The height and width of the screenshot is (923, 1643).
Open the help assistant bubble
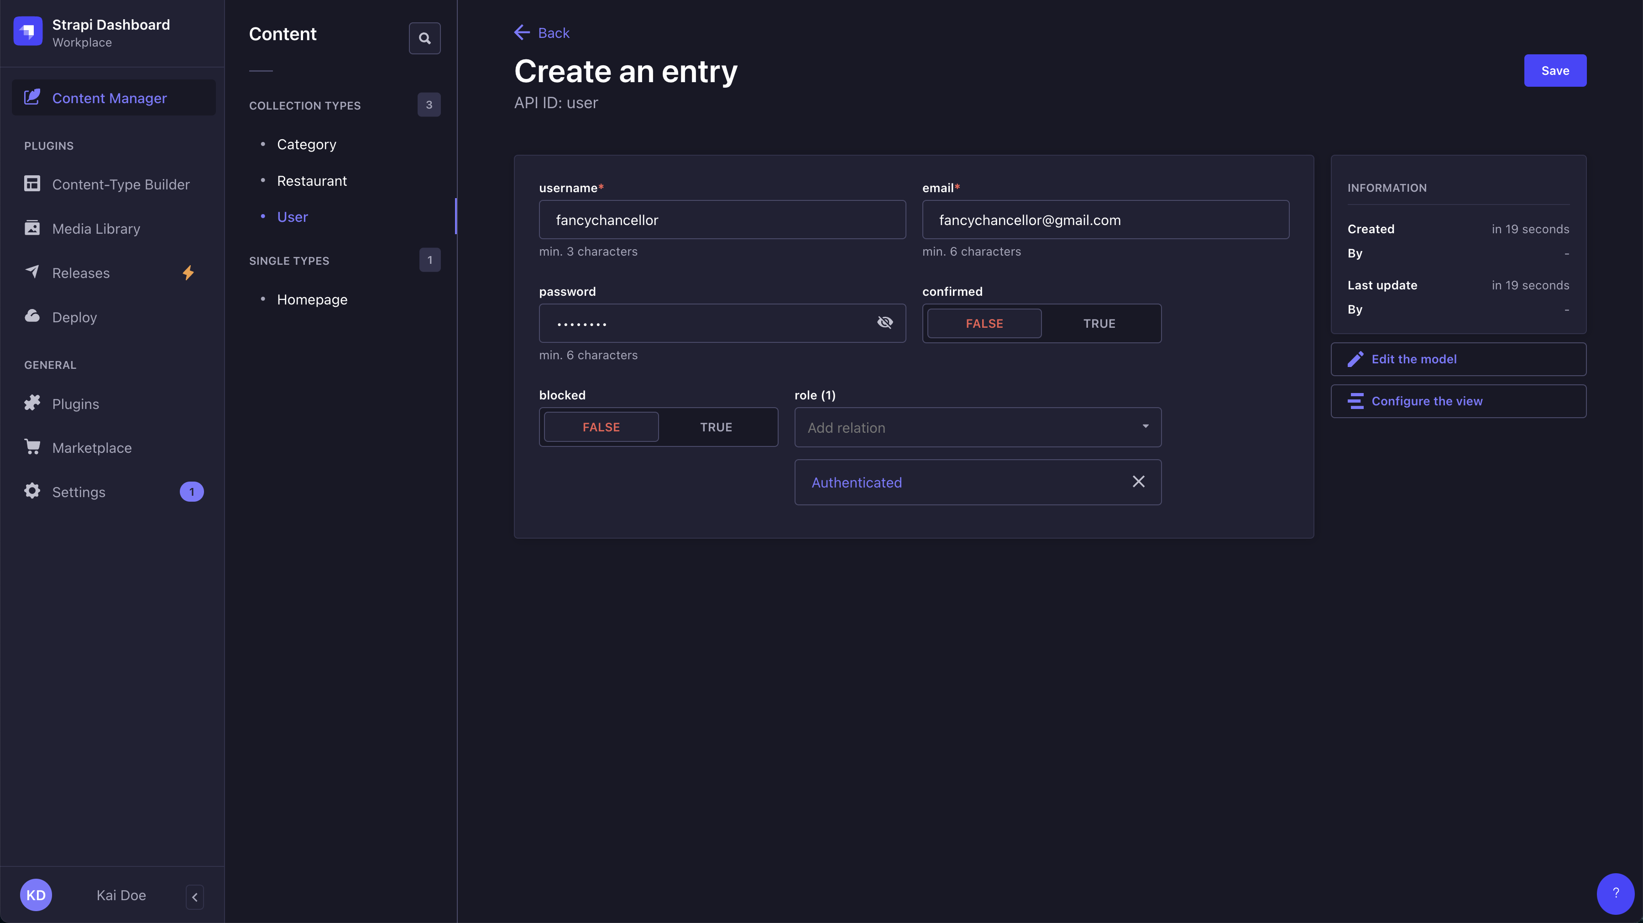pyautogui.click(x=1616, y=894)
